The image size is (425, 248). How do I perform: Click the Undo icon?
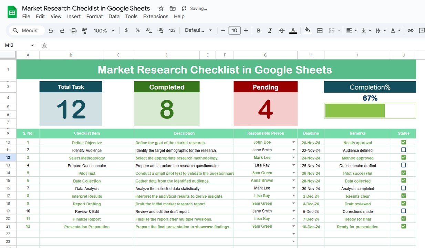(51, 31)
